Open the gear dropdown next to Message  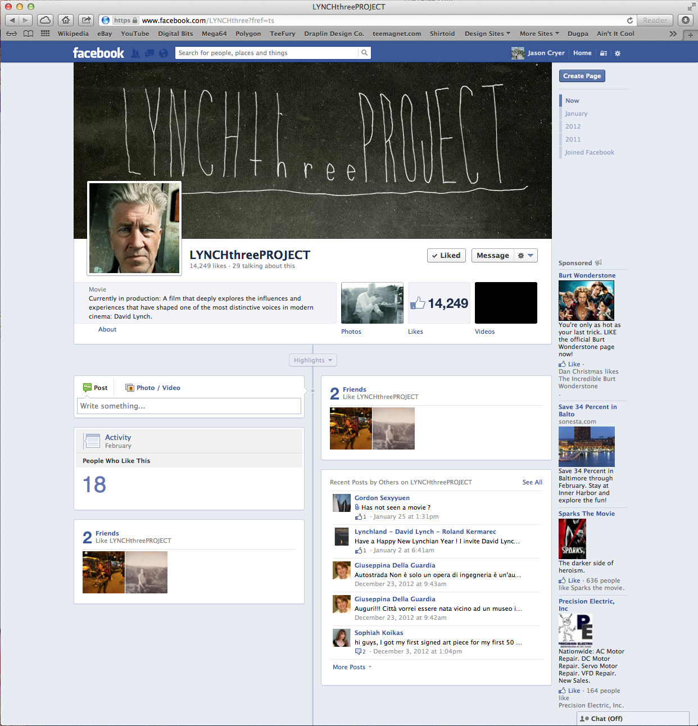click(525, 255)
